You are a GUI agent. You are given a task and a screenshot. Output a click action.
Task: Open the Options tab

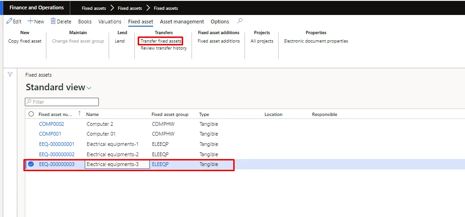[x=220, y=22]
